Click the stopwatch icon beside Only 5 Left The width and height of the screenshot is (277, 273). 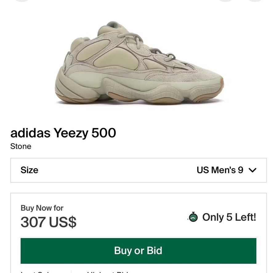tap(193, 217)
